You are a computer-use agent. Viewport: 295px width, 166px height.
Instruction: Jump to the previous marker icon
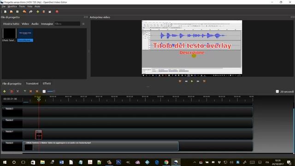[x=31, y=91]
